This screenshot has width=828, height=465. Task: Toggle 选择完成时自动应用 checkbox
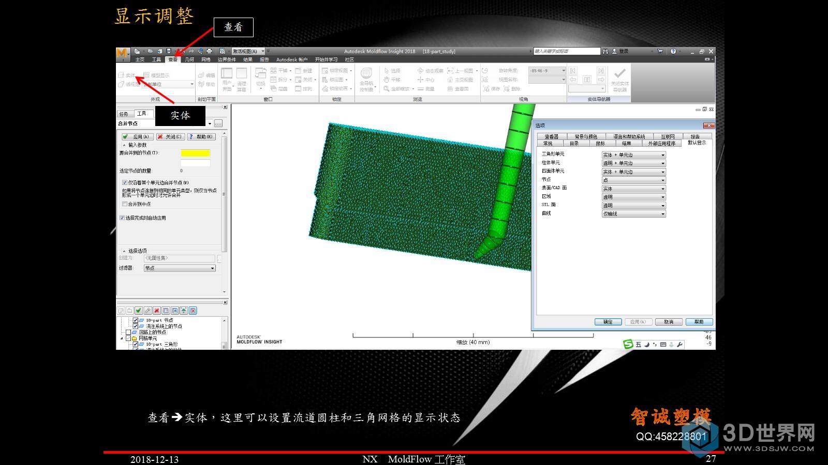click(122, 218)
